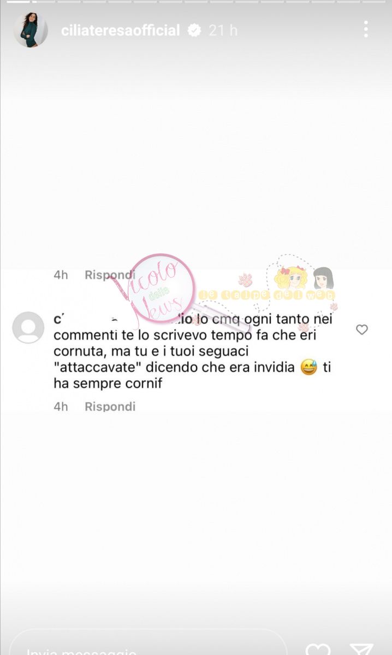Tap the ciliateresaofficial profile picture
The image size is (392, 655).
tap(31, 30)
